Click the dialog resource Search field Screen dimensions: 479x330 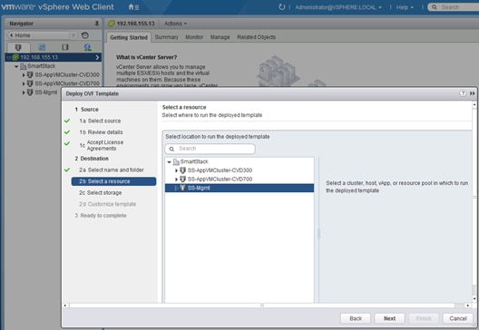pos(210,149)
